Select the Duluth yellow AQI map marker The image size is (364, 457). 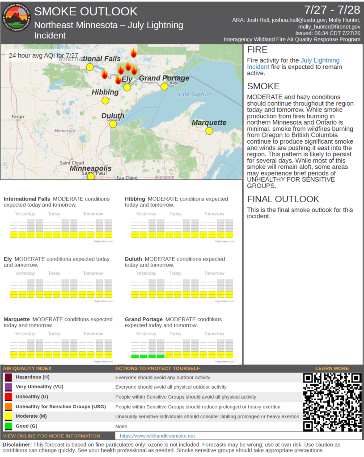(113, 124)
